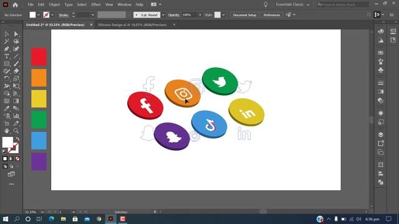Set paint mode to Gradient
This screenshot has width=399, height=224.
11,159
